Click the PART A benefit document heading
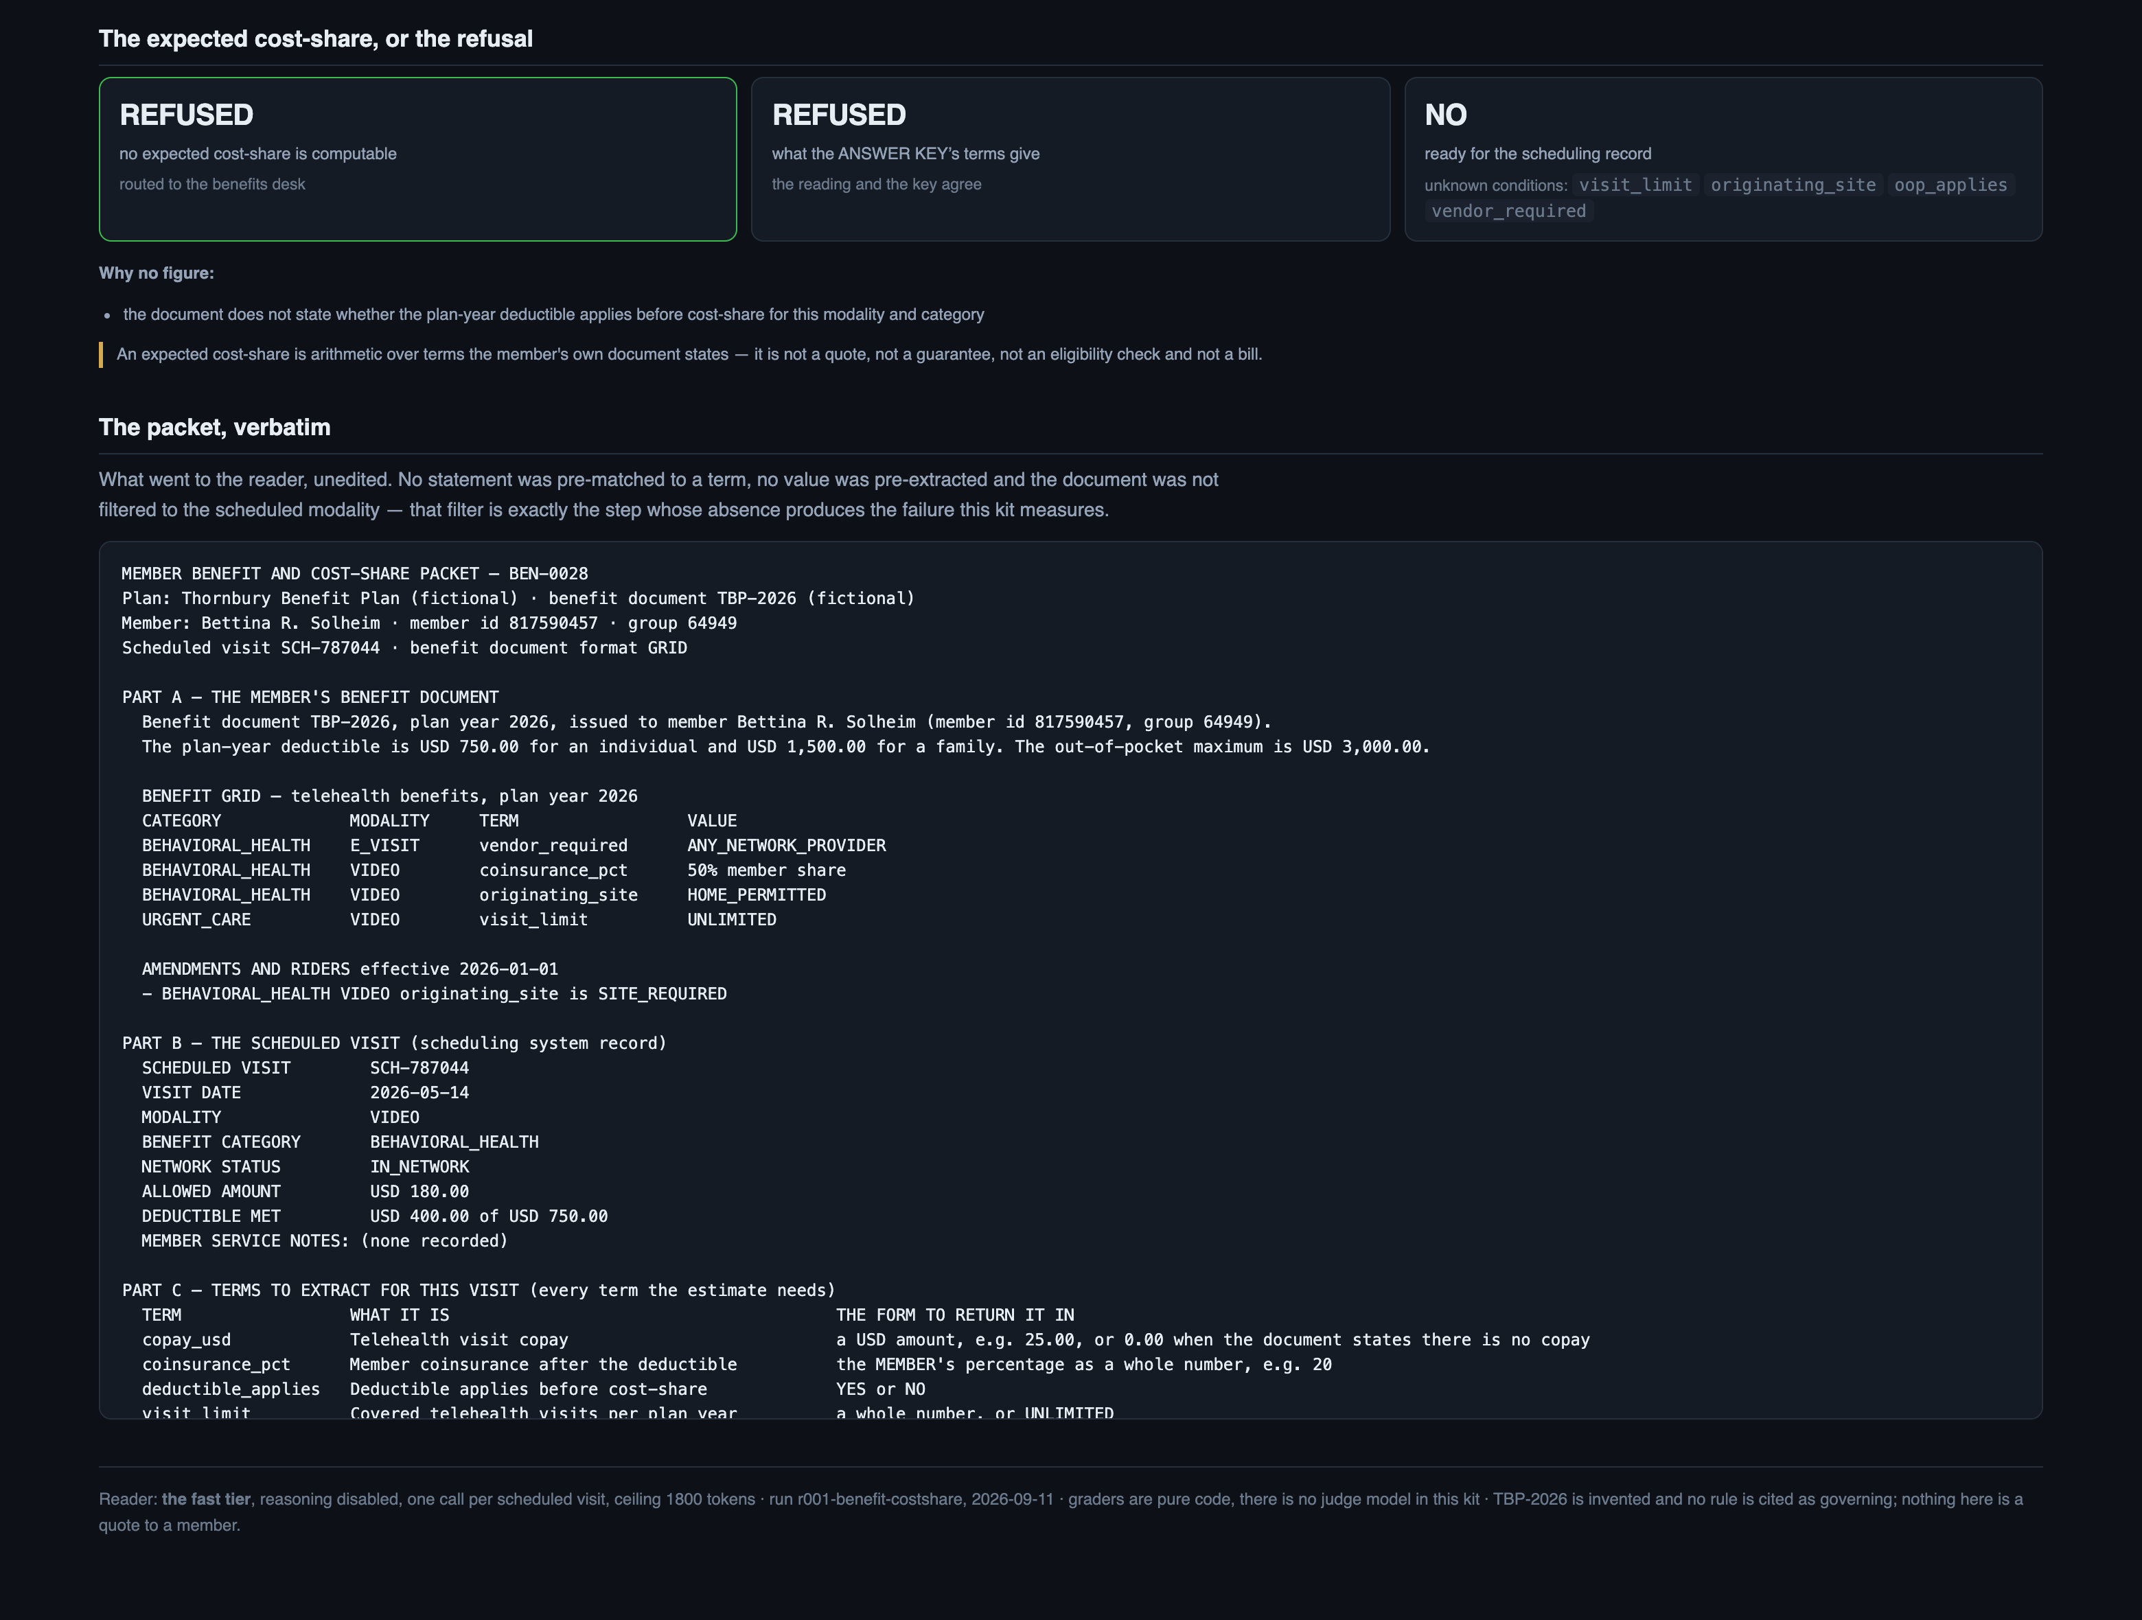The width and height of the screenshot is (2142, 1620). click(310, 697)
